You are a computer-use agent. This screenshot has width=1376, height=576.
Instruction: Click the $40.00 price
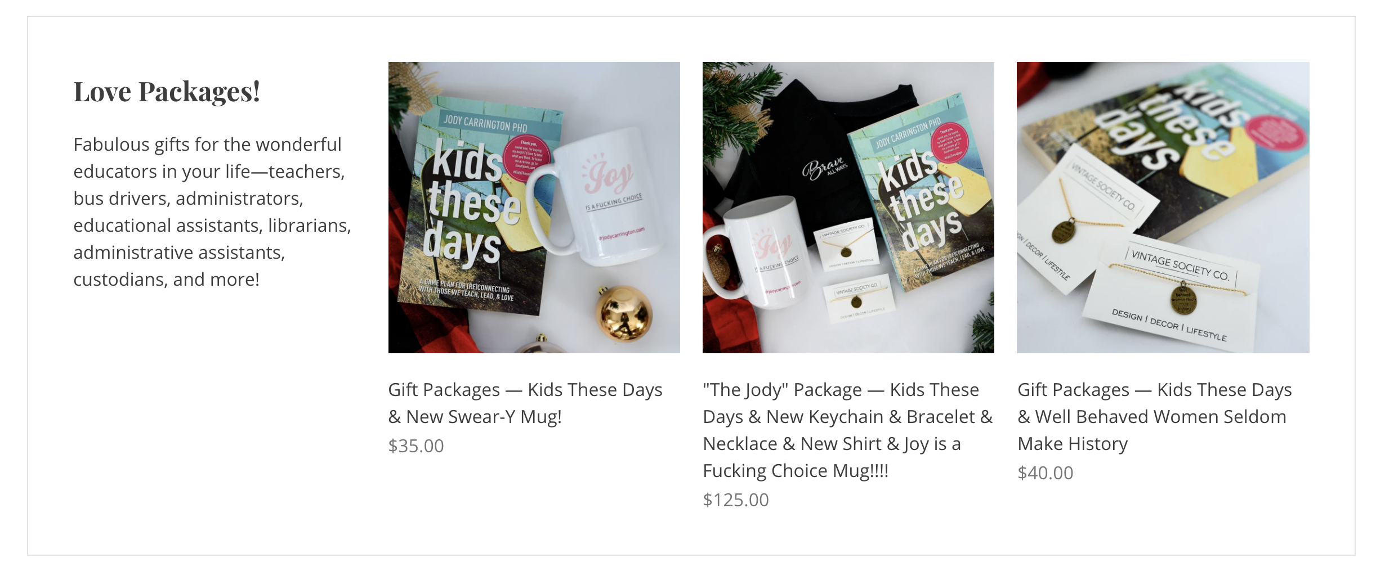coord(1046,472)
